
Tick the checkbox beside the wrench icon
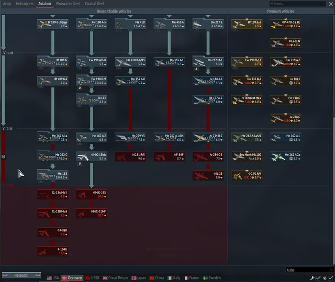318,278
